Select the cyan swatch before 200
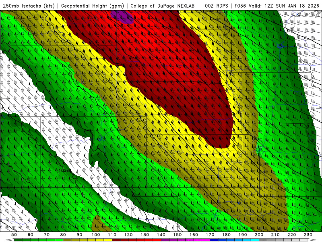This screenshot has height=242, width=322. click(x=255, y=240)
